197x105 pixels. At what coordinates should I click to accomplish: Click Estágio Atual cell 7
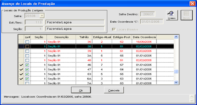tap(102, 65)
